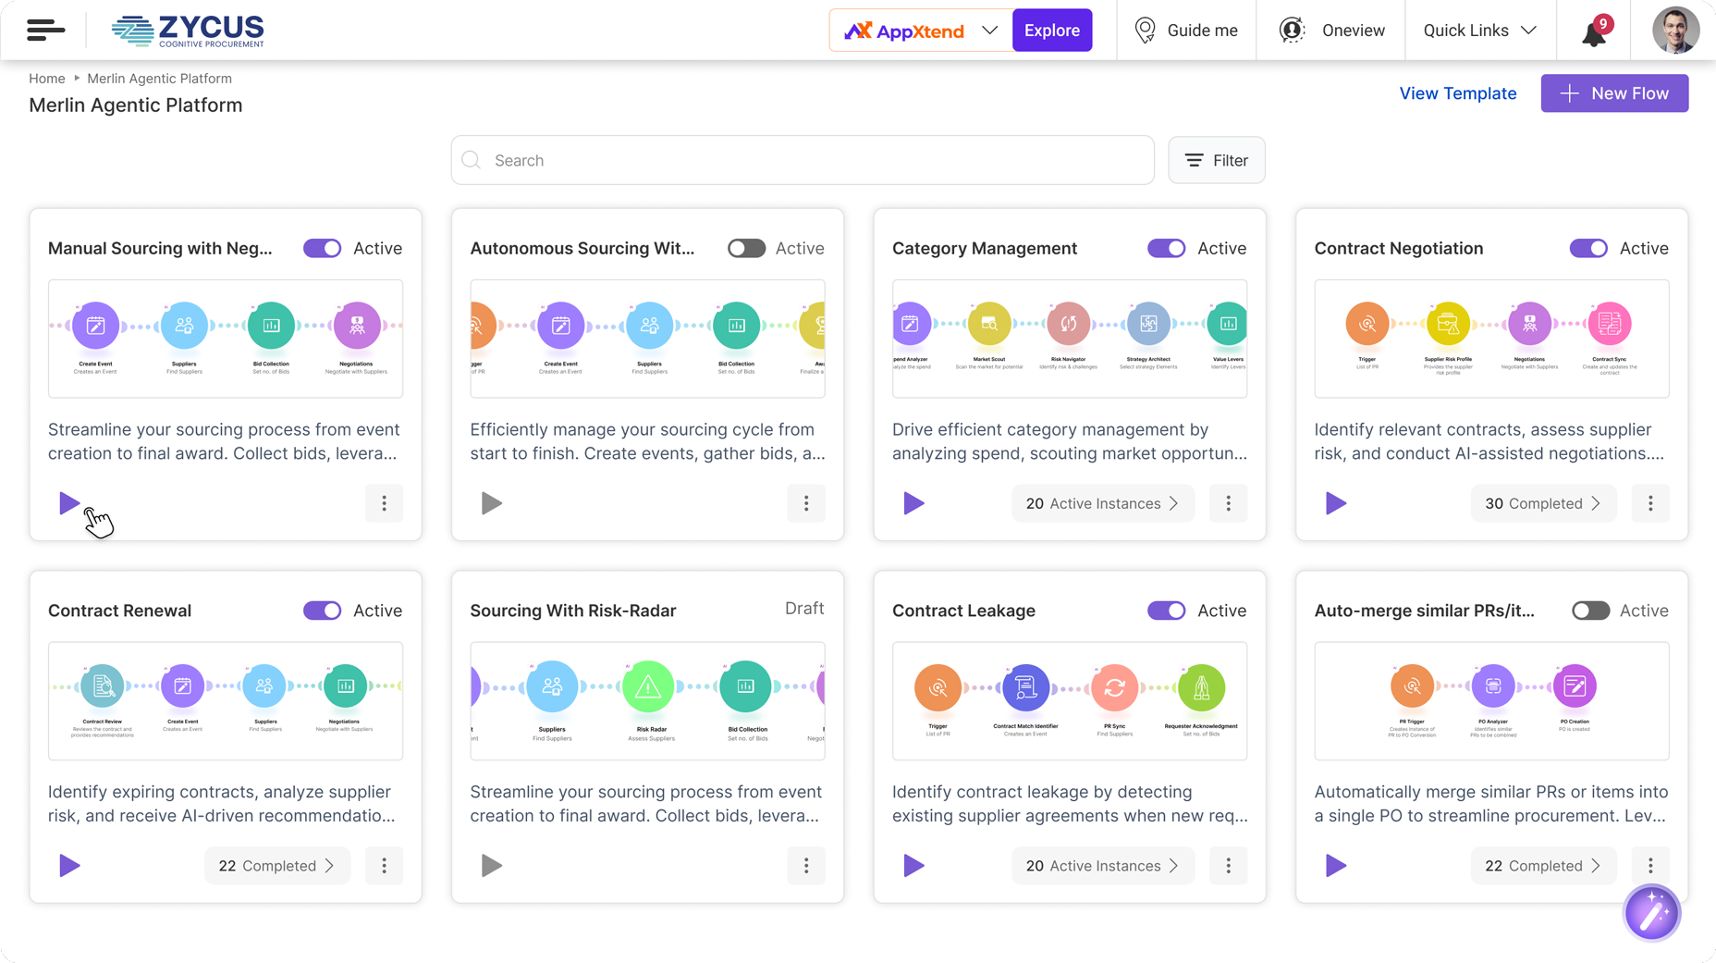Open the notifications bell

coord(1594,32)
